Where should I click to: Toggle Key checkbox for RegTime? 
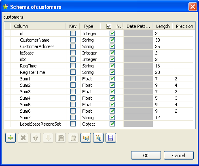point(73,66)
